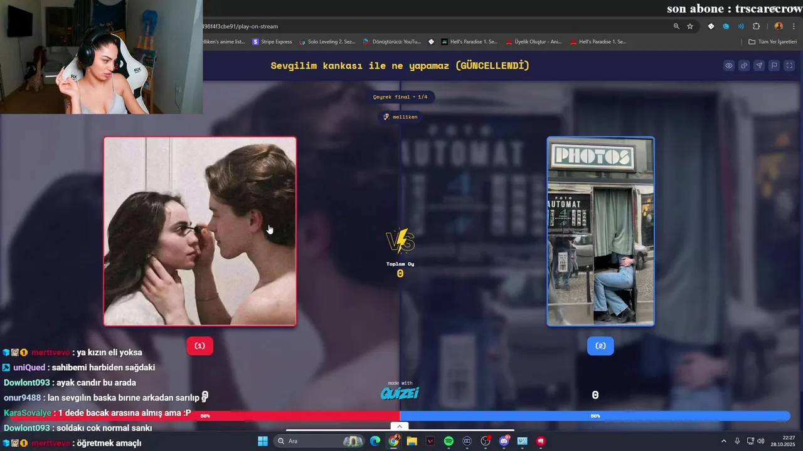803x451 pixels.
Task: Open the volume speaker icon in tray
Action: [761, 441]
